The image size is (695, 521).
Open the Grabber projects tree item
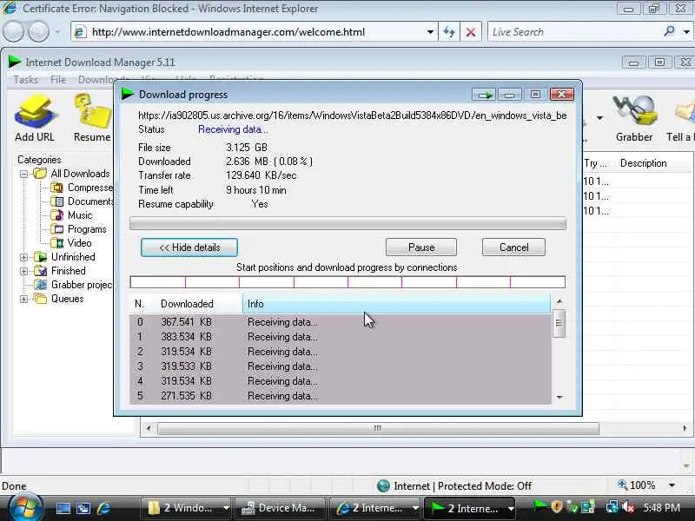[x=74, y=285]
